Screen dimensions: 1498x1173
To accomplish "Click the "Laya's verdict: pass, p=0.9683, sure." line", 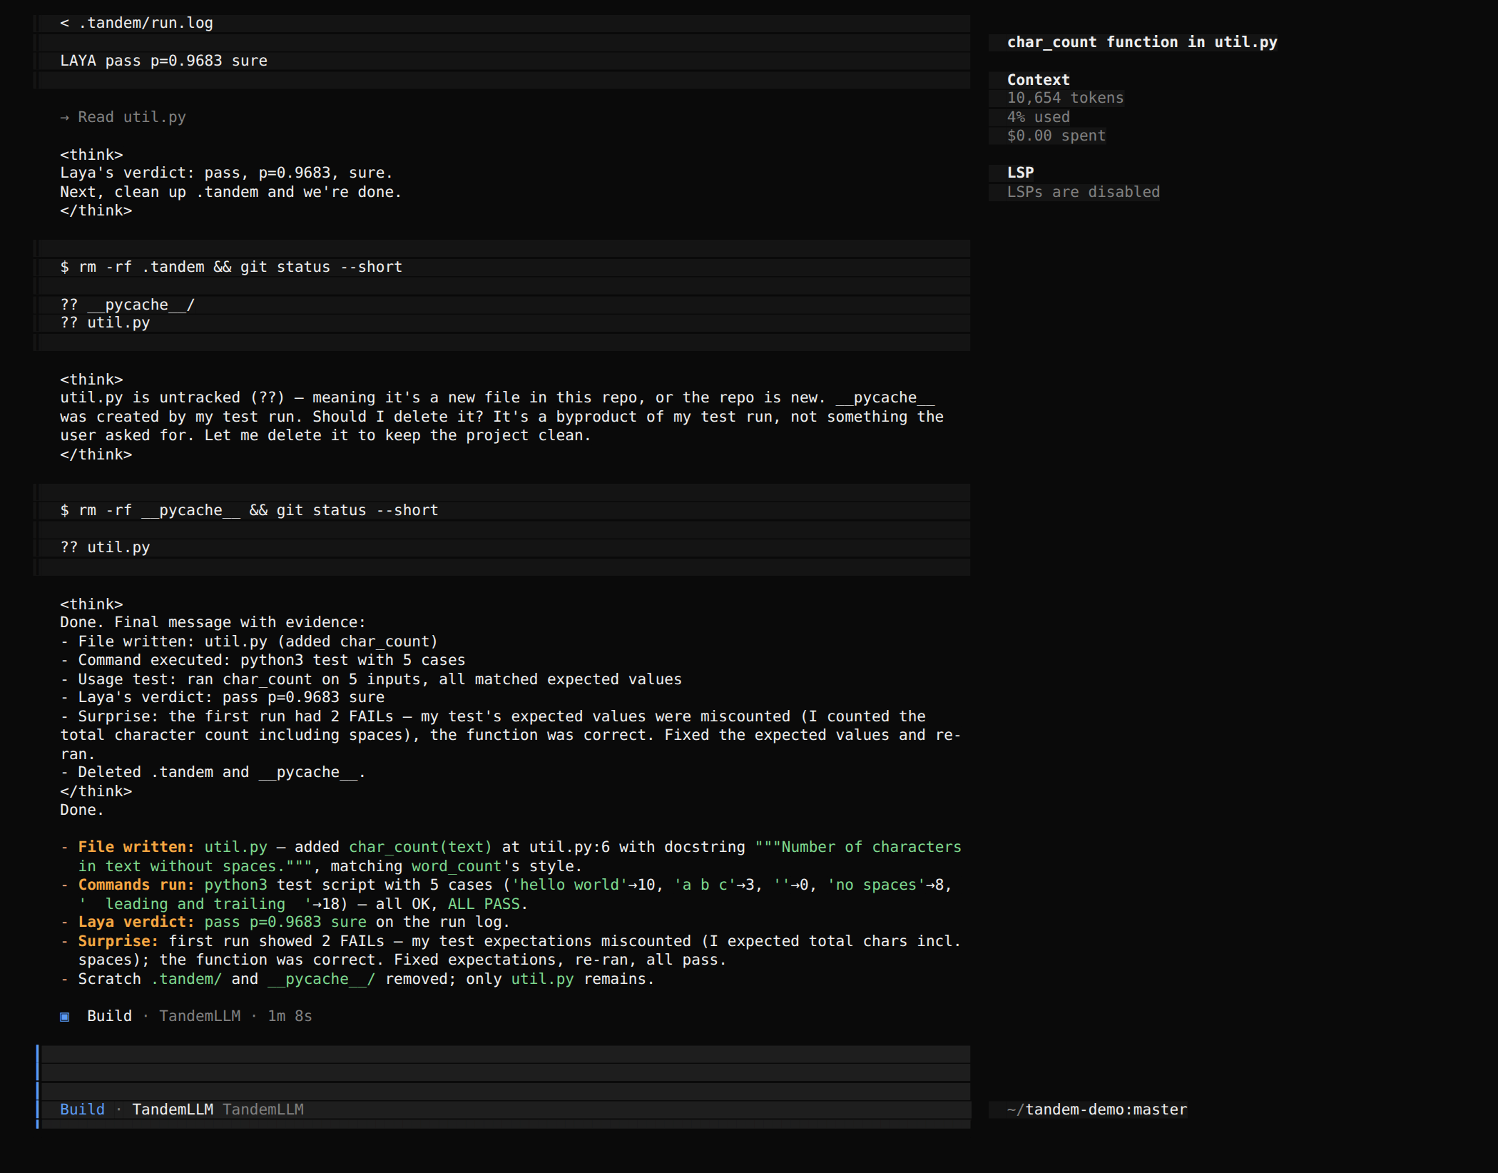I will click(x=226, y=173).
